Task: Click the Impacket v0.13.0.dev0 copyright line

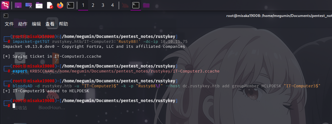Action: [x=94, y=46]
